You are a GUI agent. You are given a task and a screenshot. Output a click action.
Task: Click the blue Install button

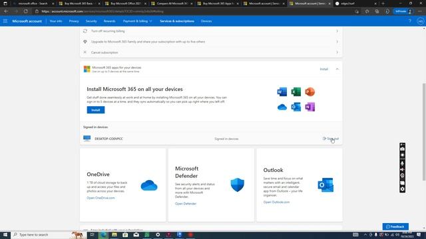point(96,110)
